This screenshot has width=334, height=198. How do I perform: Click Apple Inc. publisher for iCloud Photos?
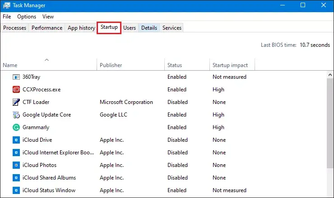[111, 165]
